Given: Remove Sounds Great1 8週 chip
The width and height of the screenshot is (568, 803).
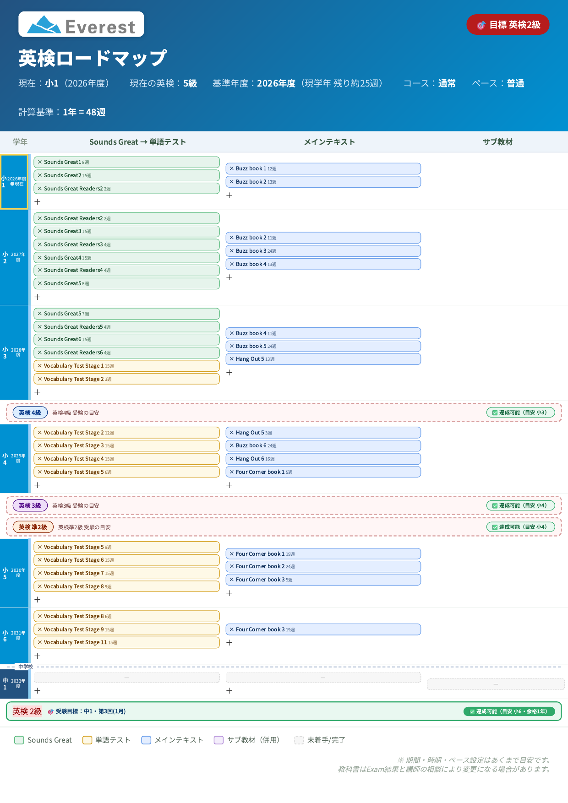Looking at the screenshot, I should pyautogui.click(x=40, y=162).
